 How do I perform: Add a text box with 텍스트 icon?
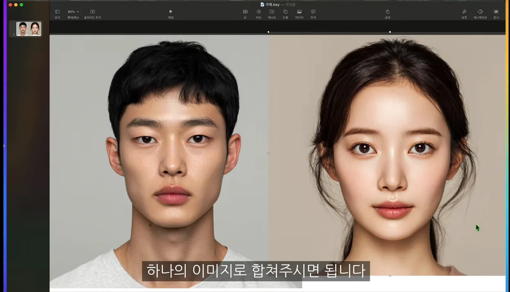coord(272,14)
